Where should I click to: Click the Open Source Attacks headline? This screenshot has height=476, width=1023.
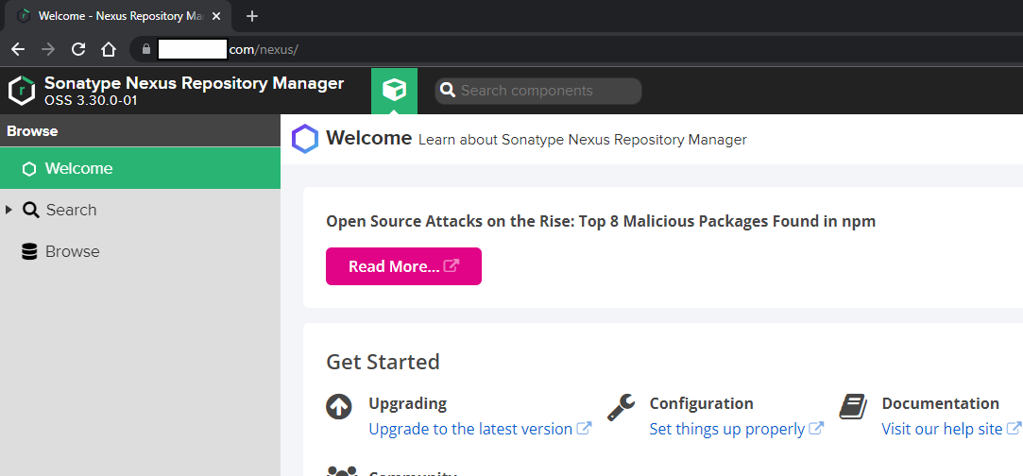601,222
